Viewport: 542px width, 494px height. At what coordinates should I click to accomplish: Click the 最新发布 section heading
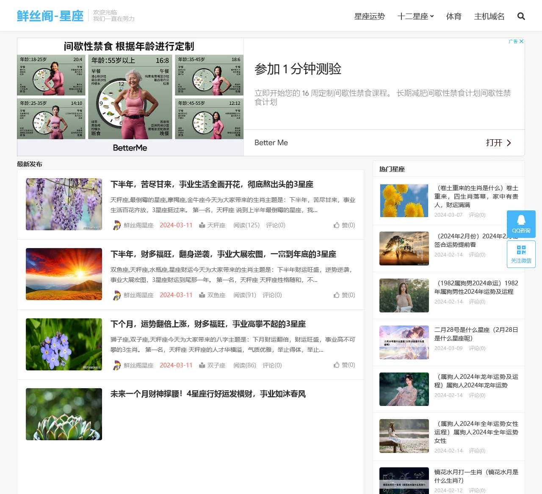pyautogui.click(x=30, y=164)
